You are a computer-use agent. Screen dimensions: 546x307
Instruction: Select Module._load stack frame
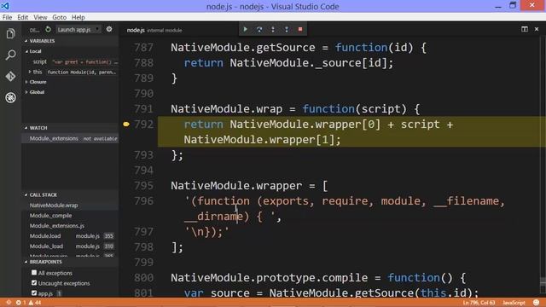tap(70, 246)
